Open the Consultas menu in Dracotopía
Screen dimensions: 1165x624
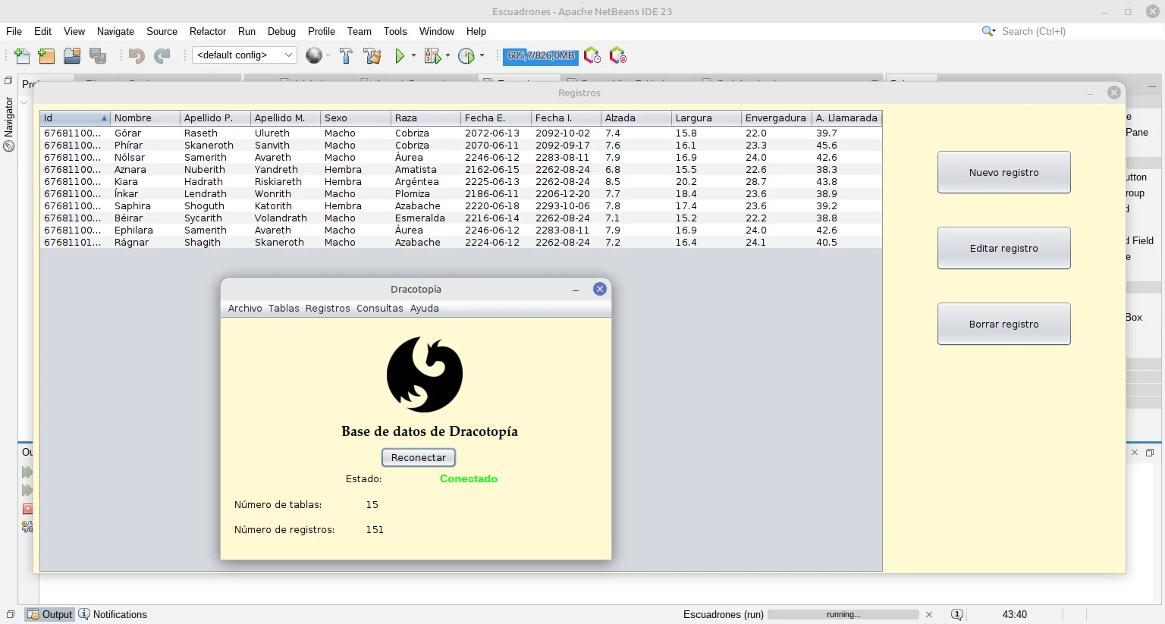379,309
